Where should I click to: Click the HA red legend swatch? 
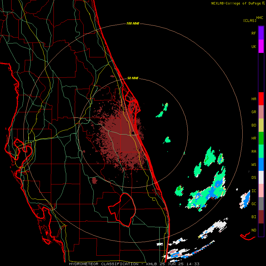pyautogui.click(x=261, y=99)
